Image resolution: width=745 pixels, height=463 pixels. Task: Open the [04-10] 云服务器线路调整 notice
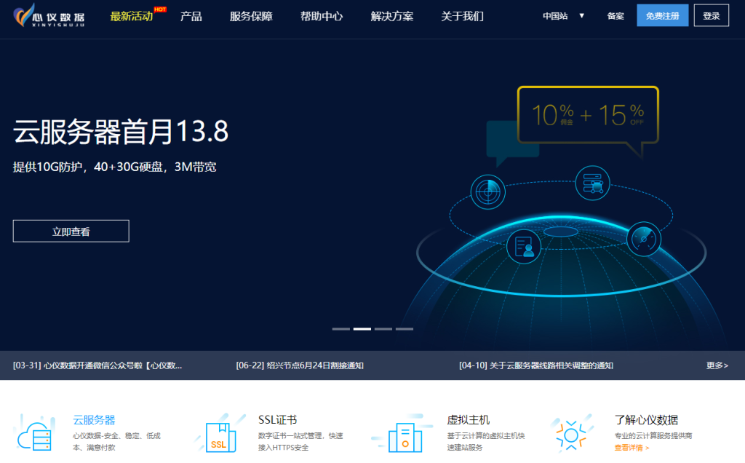tap(536, 365)
